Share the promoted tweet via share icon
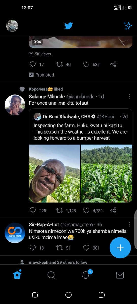The image size is (137, 304). click(x=113, y=64)
